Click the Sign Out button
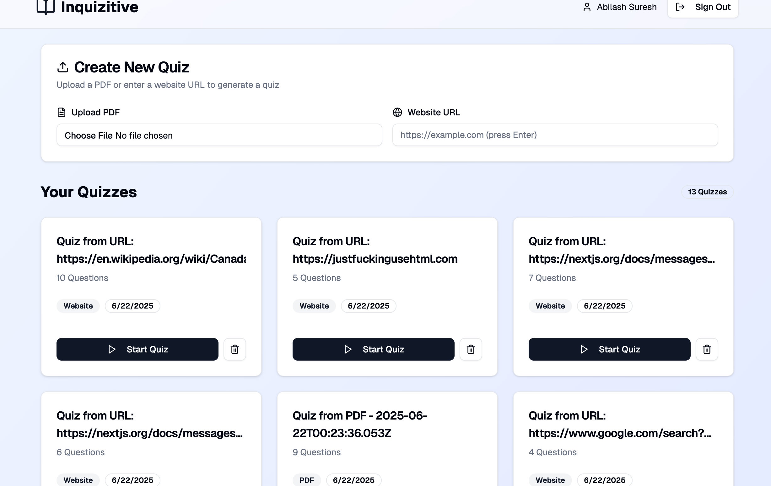 (x=703, y=7)
